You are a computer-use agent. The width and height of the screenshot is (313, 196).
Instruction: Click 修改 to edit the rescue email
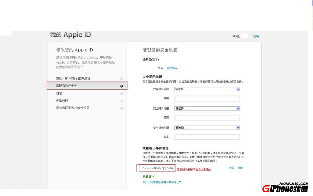232,168
